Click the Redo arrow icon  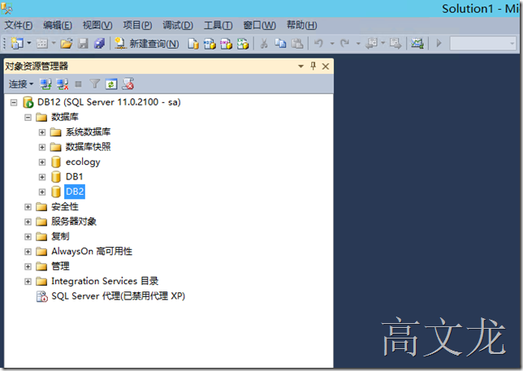tap(345, 43)
